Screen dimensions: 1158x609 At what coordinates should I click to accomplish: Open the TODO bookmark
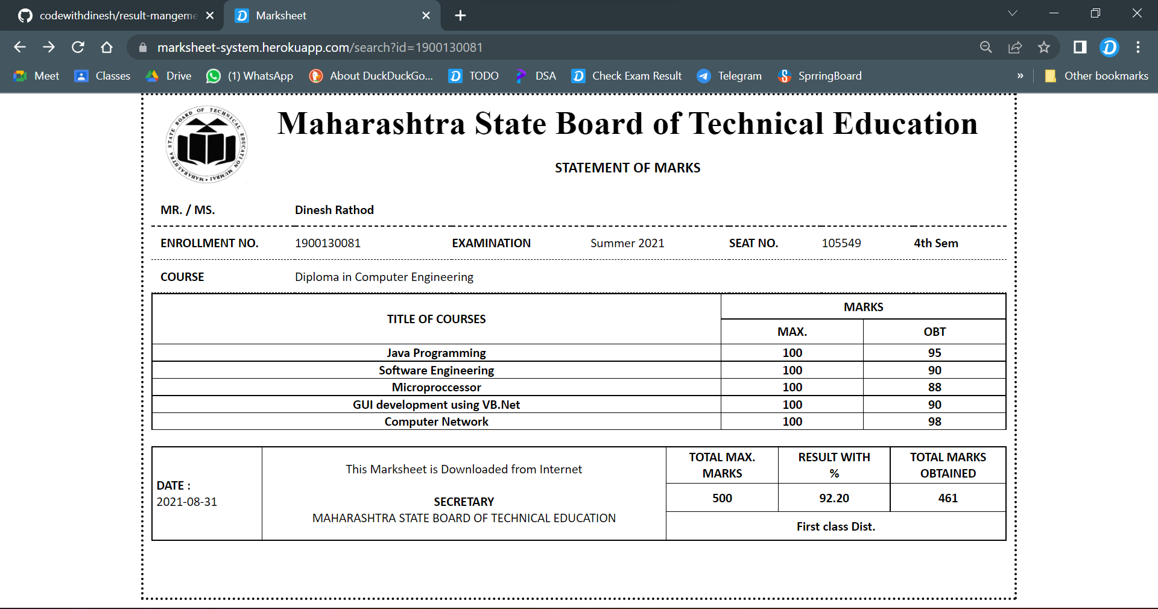pos(473,76)
